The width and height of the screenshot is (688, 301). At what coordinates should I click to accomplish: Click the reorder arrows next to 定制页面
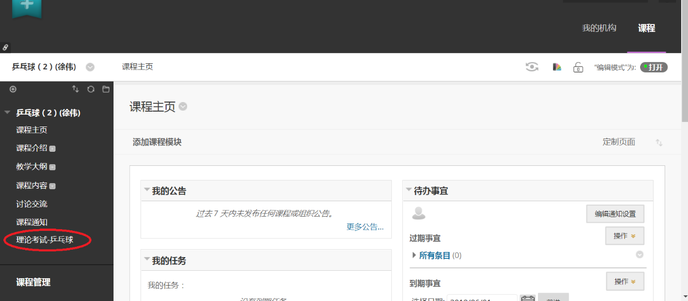click(x=659, y=143)
